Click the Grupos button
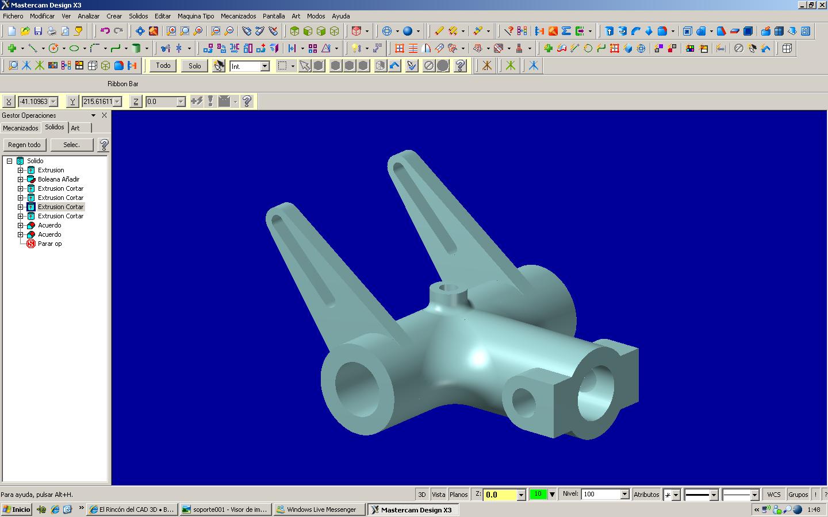828x517 pixels. pyautogui.click(x=798, y=494)
